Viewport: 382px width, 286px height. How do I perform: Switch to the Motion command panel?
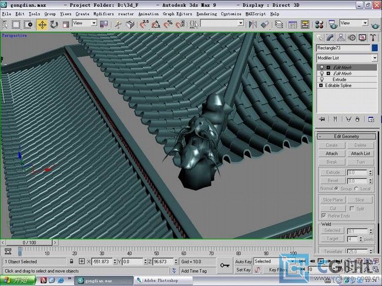[x=351, y=38]
